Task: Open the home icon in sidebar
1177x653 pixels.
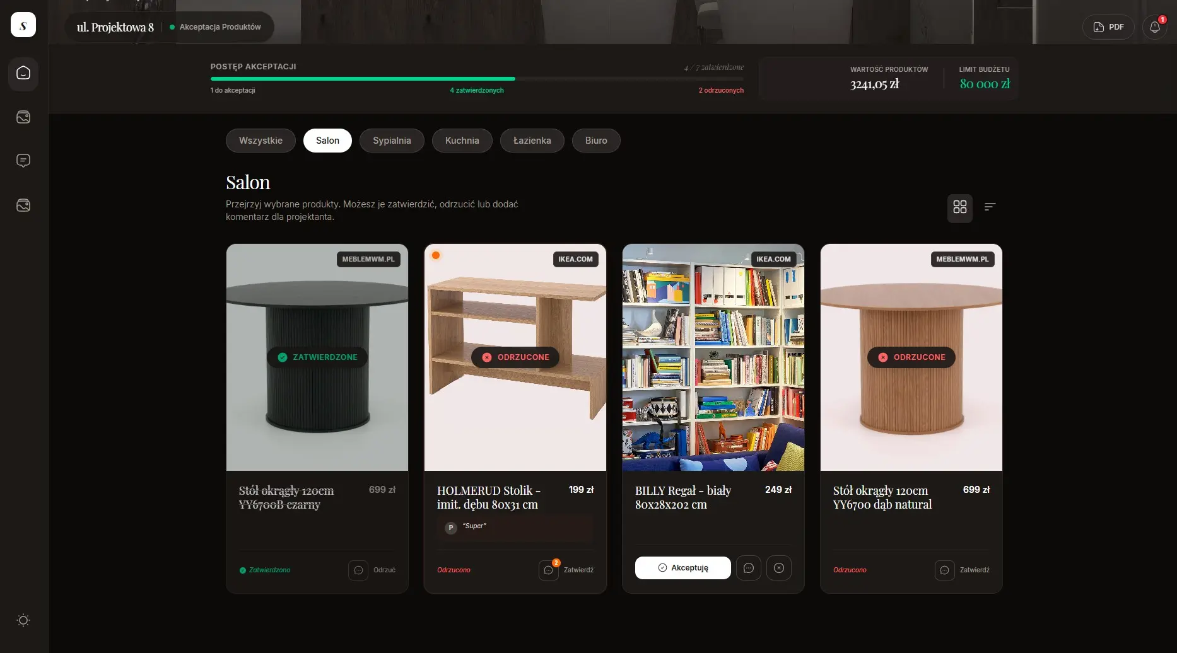Action: [x=23, y=73]
